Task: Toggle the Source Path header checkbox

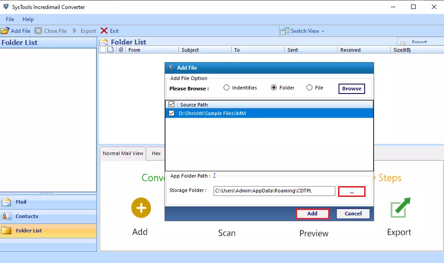Action: coord(171,104)
